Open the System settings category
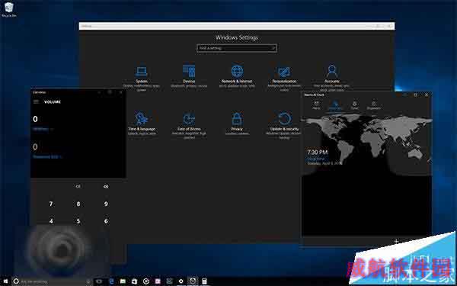This screenshot has height=286, width=457. click(x=142, y=78)
